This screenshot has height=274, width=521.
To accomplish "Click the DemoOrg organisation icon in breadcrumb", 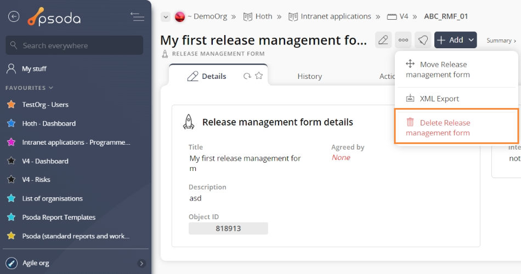I will [179, 16].
